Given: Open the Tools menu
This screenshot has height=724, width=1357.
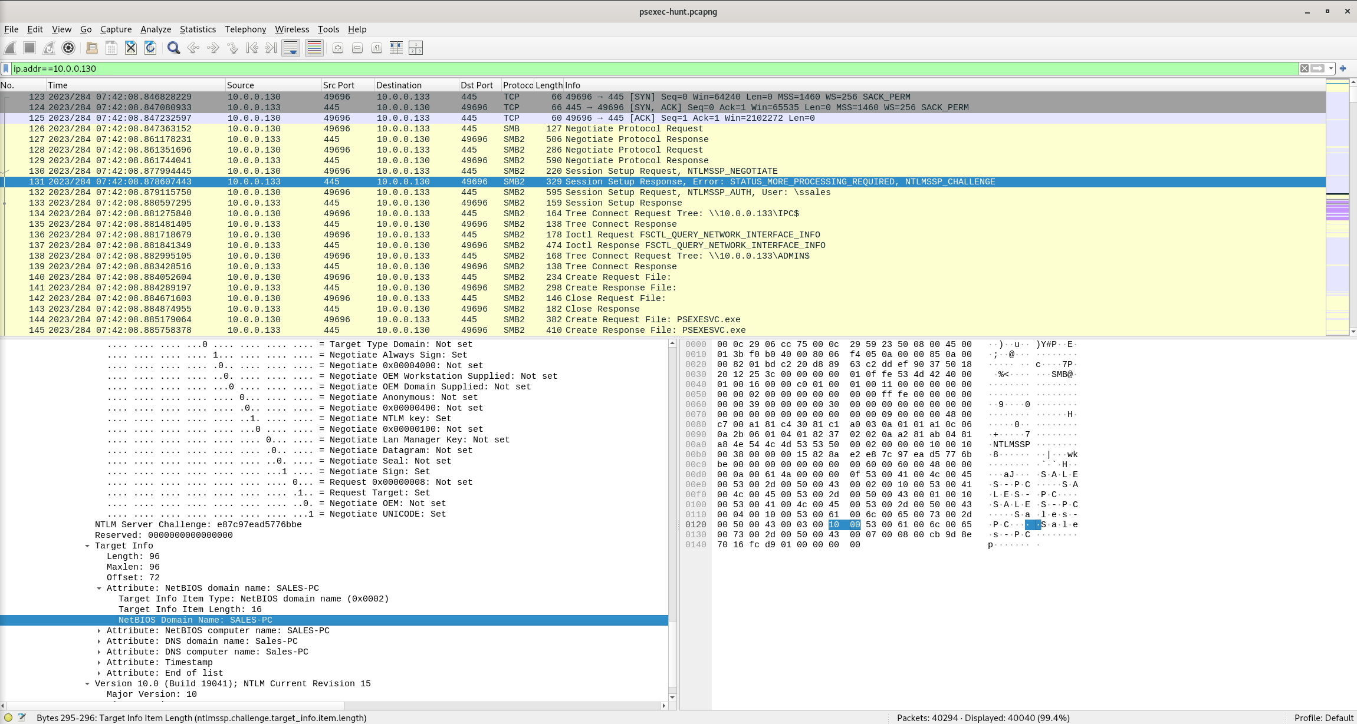Looking at the screenshot, I should coord(328,29).
